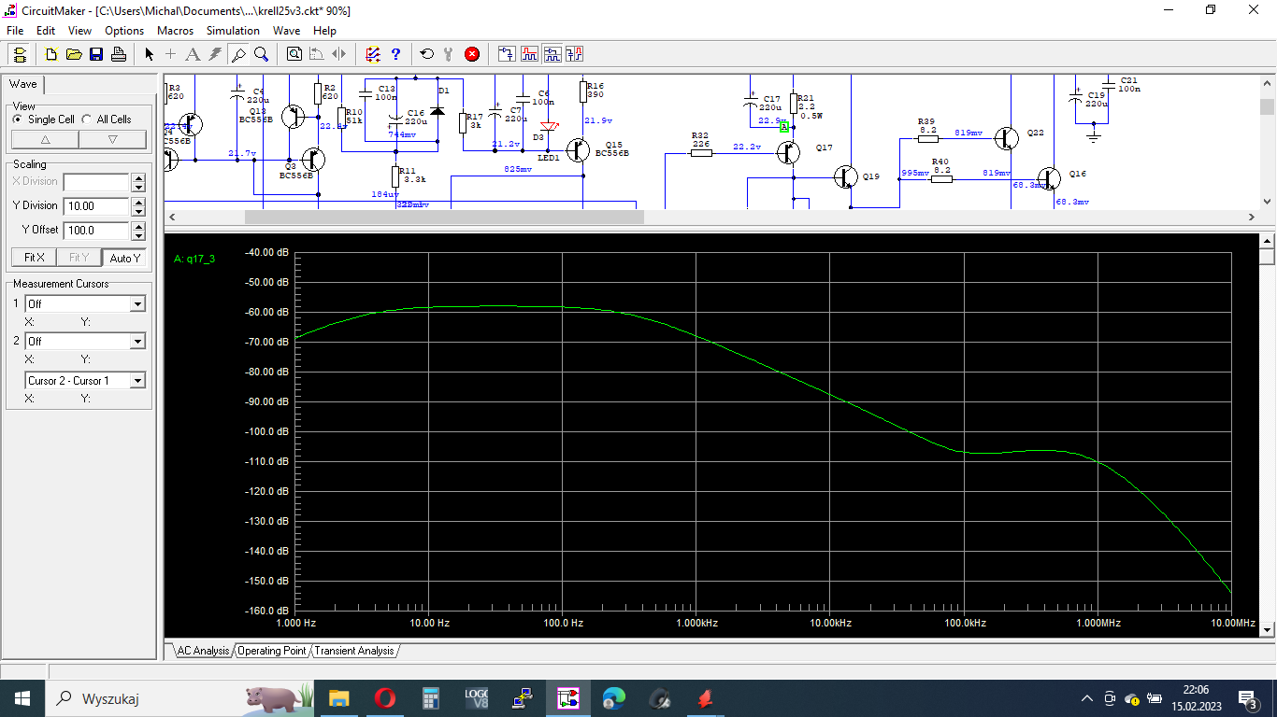Open Calculator from the taskbar
Viewport: 1277px width, 717px height.
click(430, 698)
